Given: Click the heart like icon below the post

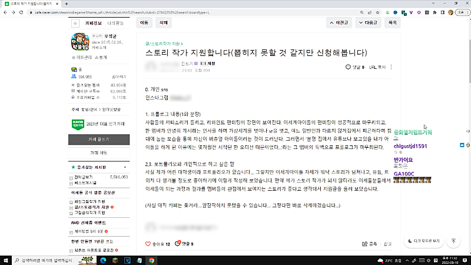Looking at the screenshot, I should 148,244.
